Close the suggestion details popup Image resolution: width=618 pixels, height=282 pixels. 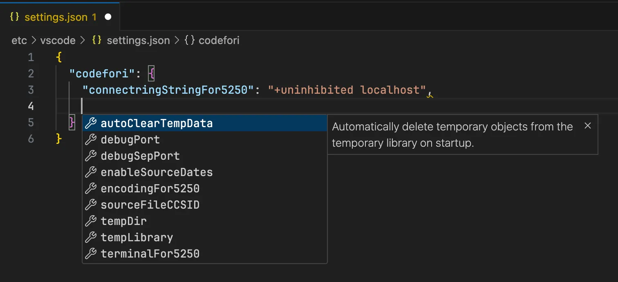click(x=588, y=126)
